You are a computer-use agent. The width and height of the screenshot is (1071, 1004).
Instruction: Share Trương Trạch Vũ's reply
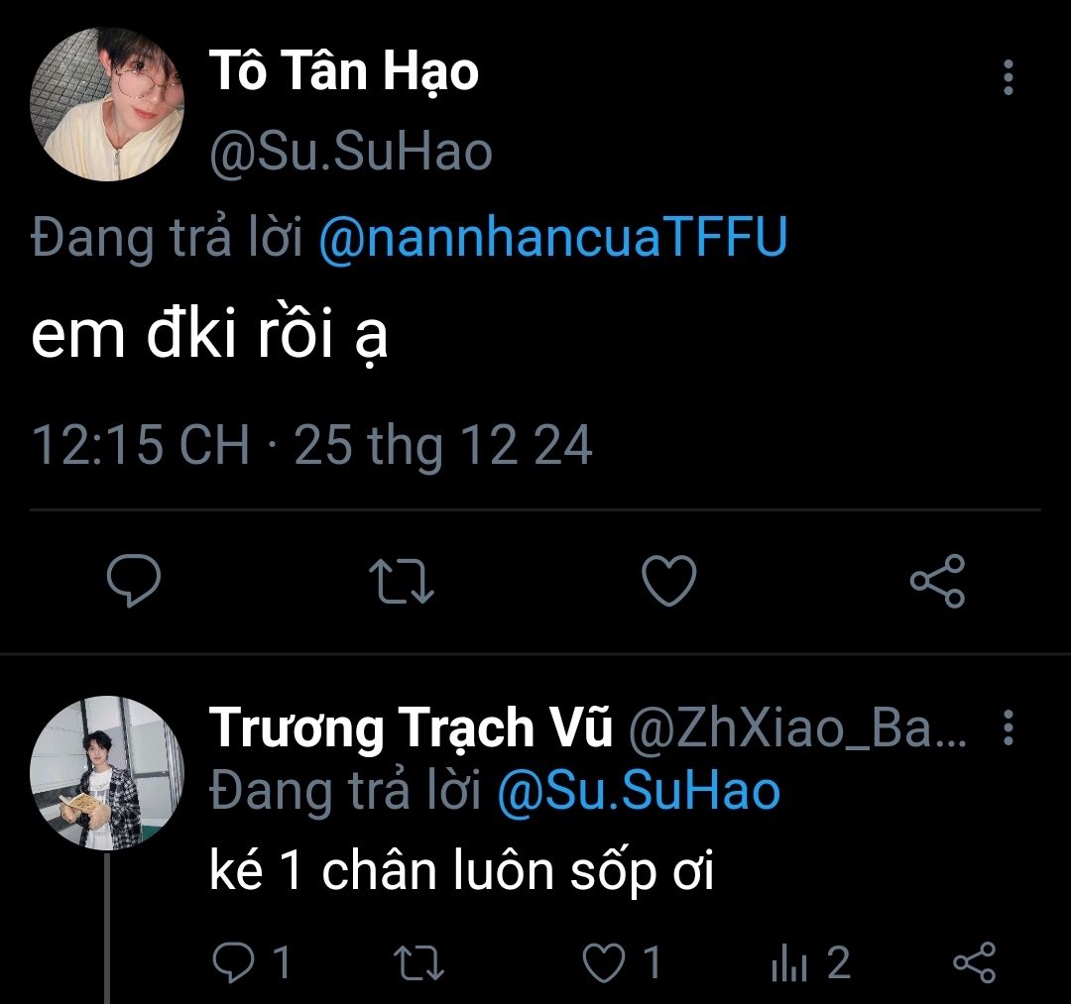coord(973,961)
